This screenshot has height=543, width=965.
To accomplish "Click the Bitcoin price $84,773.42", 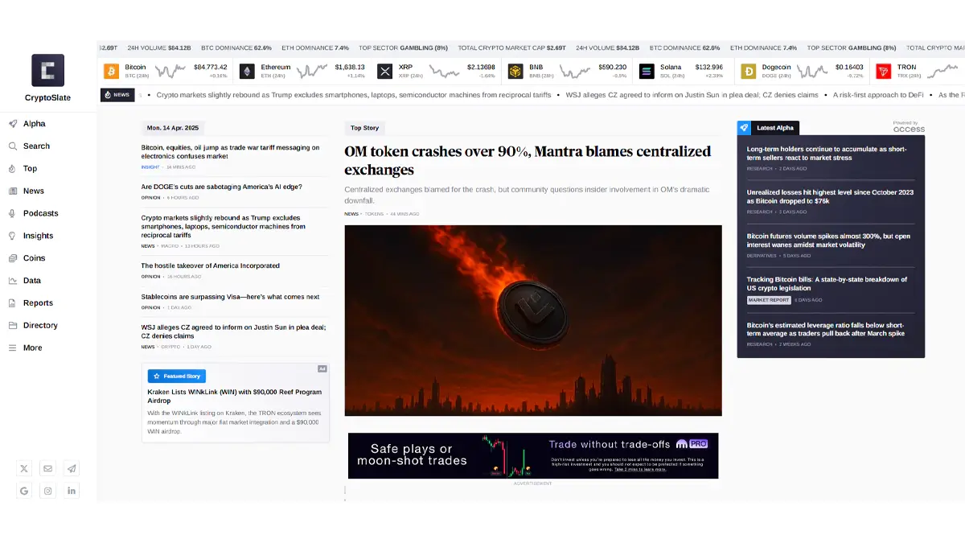I will click(211, 68).
